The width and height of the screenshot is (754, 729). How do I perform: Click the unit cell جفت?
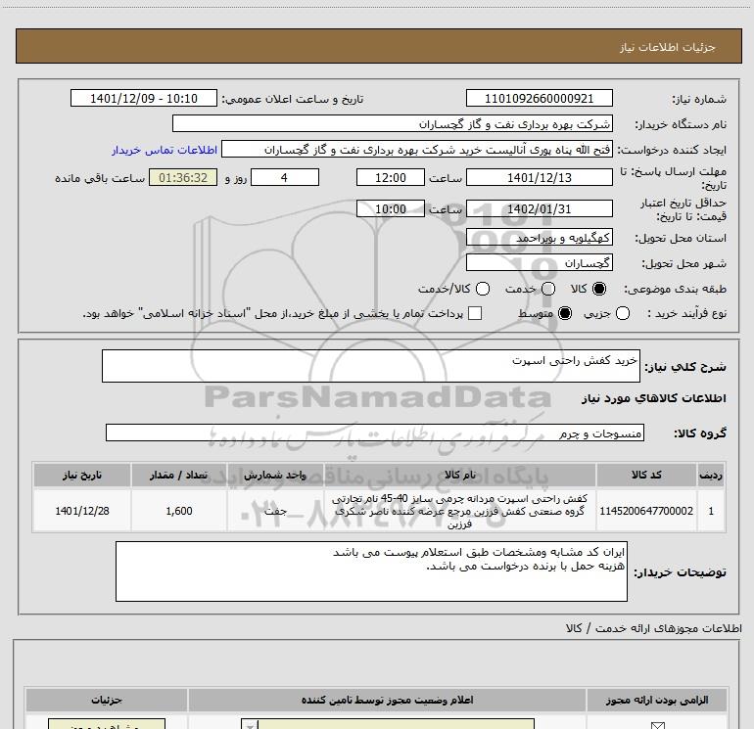[275, 511]
